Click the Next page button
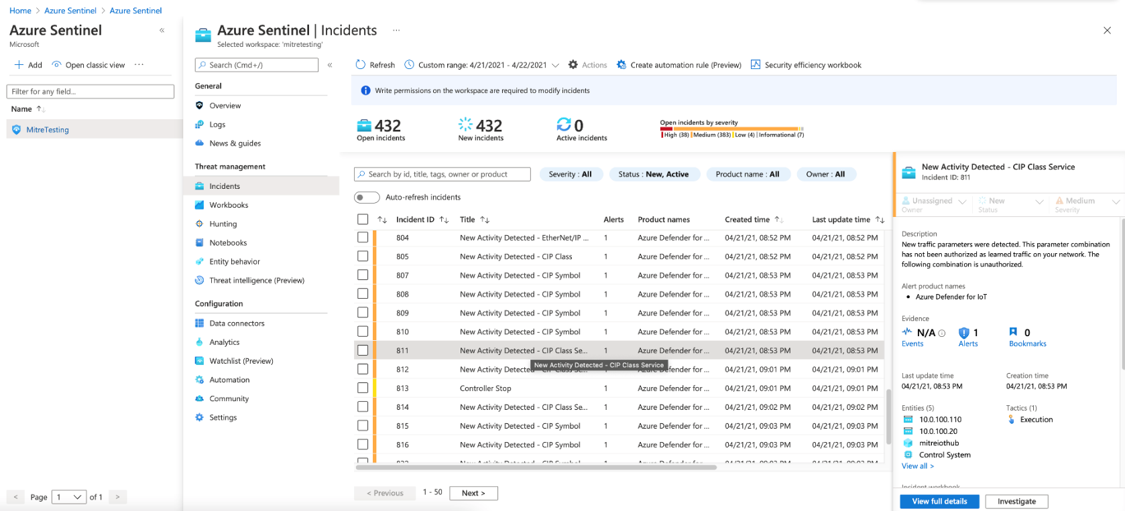 tap(473, 493)
